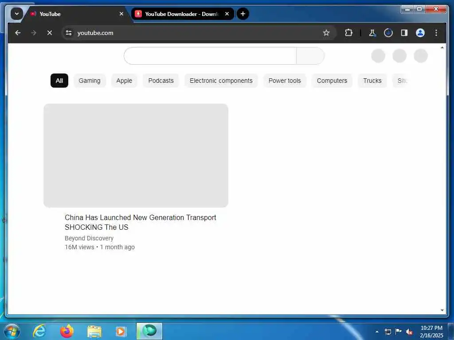The height and width of the screenshot is (340, 454).
Task: Launch Internet Explorer from the taskbar
Action: click(x=39, y=331)
